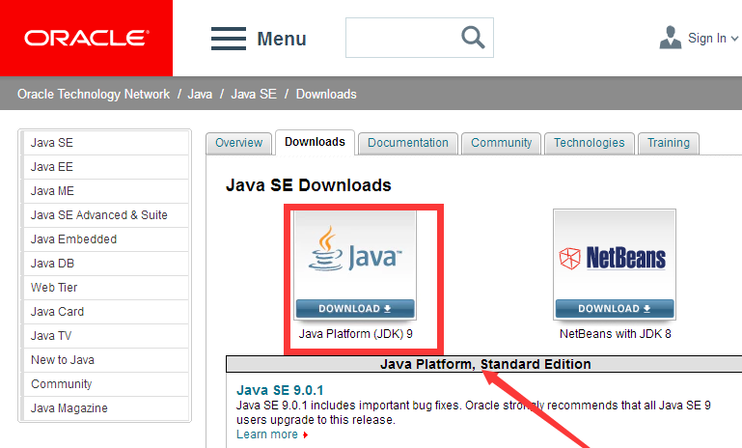This screenshot has width=742, height=448.
Task: Click the Java SE 9.0.1 heading link
Action: click(280, 390)
